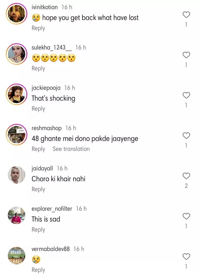Reply to sulekha_1243__'s emoji comment
This screenshot has width=200, height=278.
(38, 68)
